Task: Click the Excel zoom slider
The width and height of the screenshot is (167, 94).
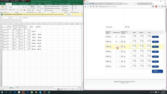Action: pyautogui.click(x=73, y=89)
